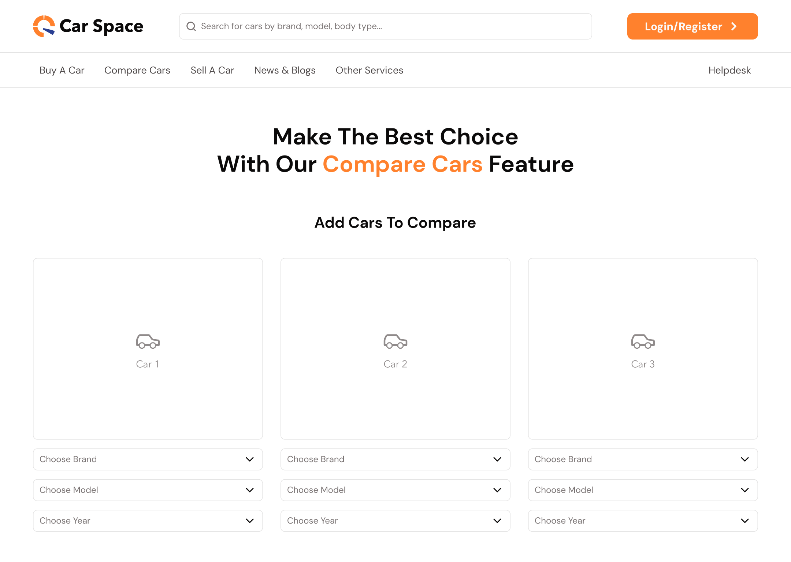
Task: Open Car 1 Choose Model dropdown
Action: [x=148, y=490]
